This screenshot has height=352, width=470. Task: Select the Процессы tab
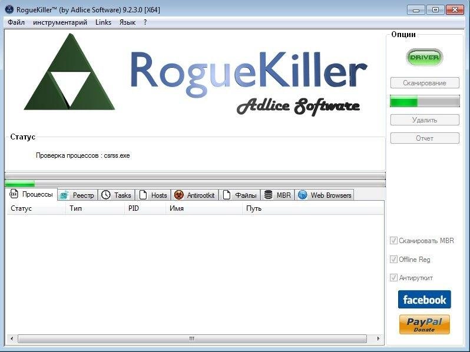click(31, 194)
